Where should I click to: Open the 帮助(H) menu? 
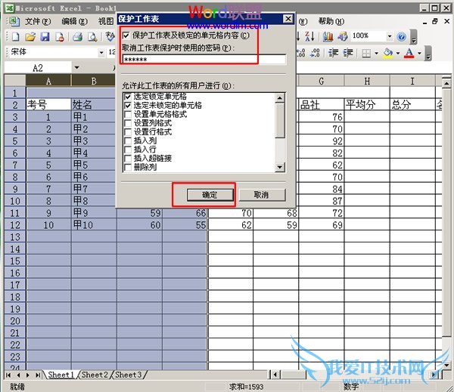tap(331, 21)
